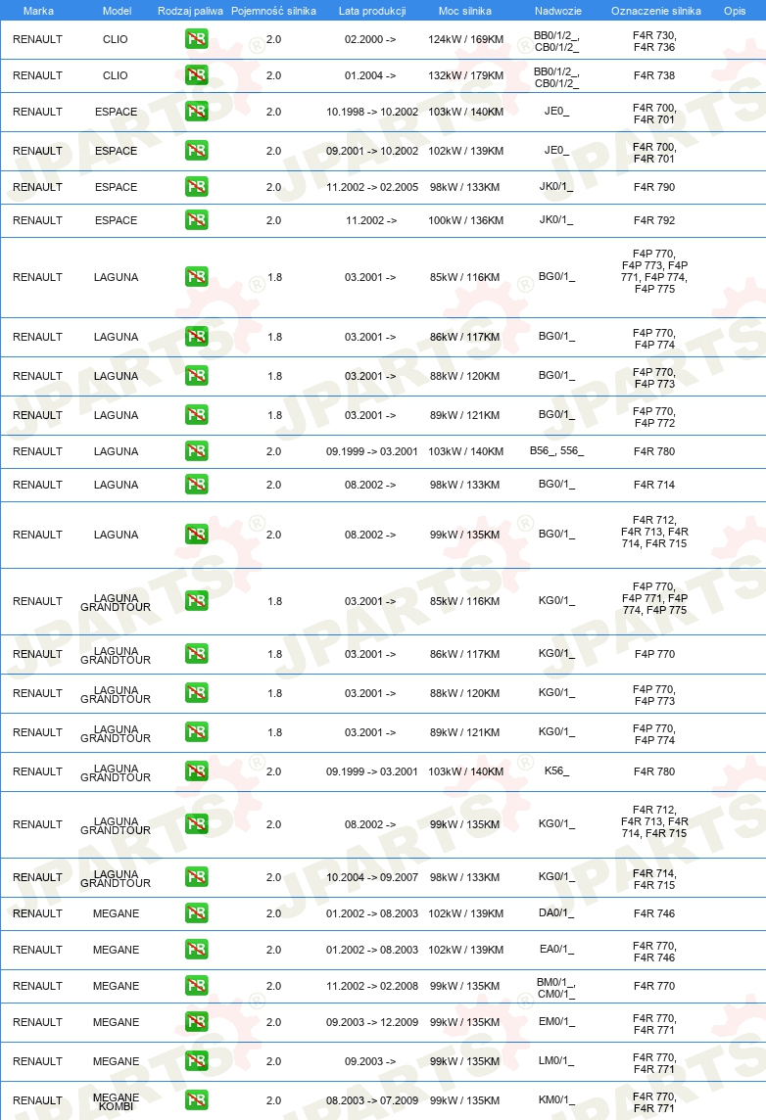Click the Oznaczenie silnika column header
Screen dimensions: 766x1120
click(656, 11)
